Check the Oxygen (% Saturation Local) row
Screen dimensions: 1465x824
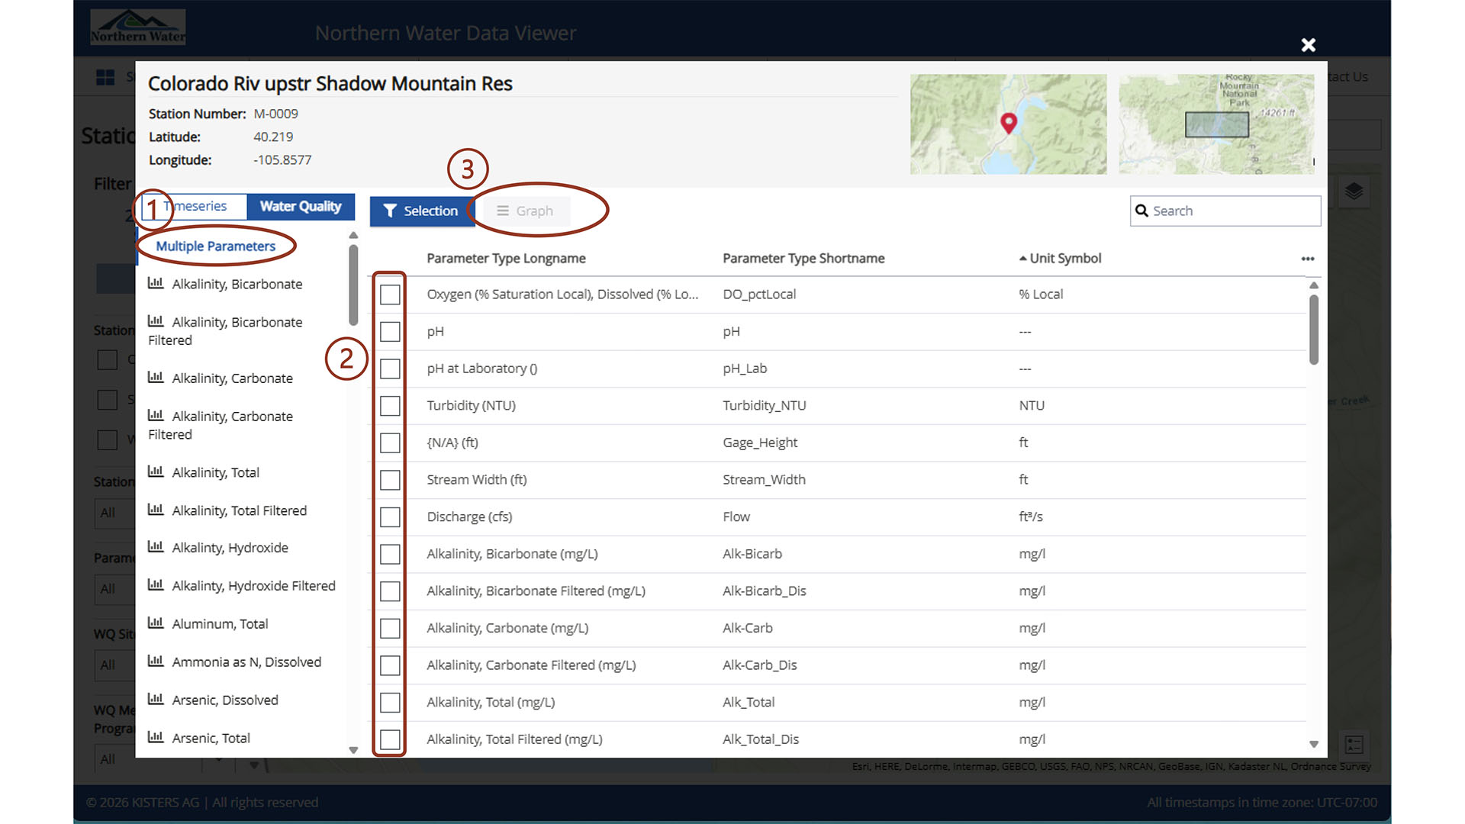tap(390, 295)
